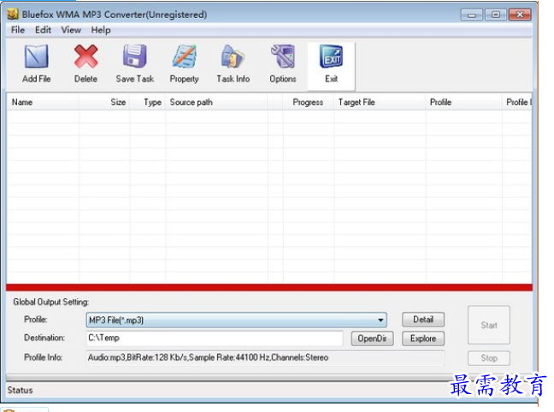This screenshot has height=412, width=554.
Task: Click the Stop button
Action: tap(489, 358)
